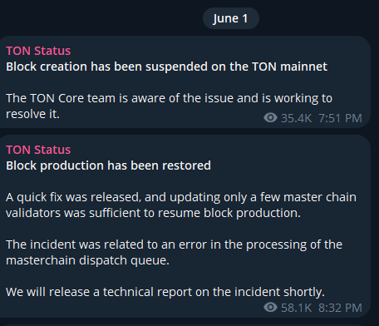Click headline 'Block creation has been suspended'
The width and height of the screenshot is (379, 326).
pyautogui.click(x=166, y=67)
